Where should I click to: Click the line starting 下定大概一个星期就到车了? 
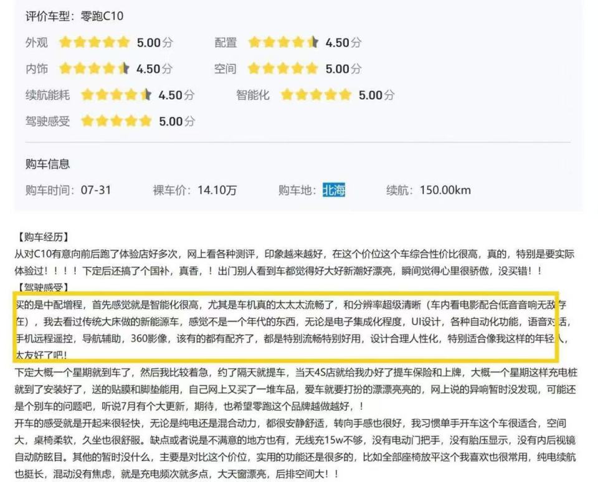[x=296, y=372]
